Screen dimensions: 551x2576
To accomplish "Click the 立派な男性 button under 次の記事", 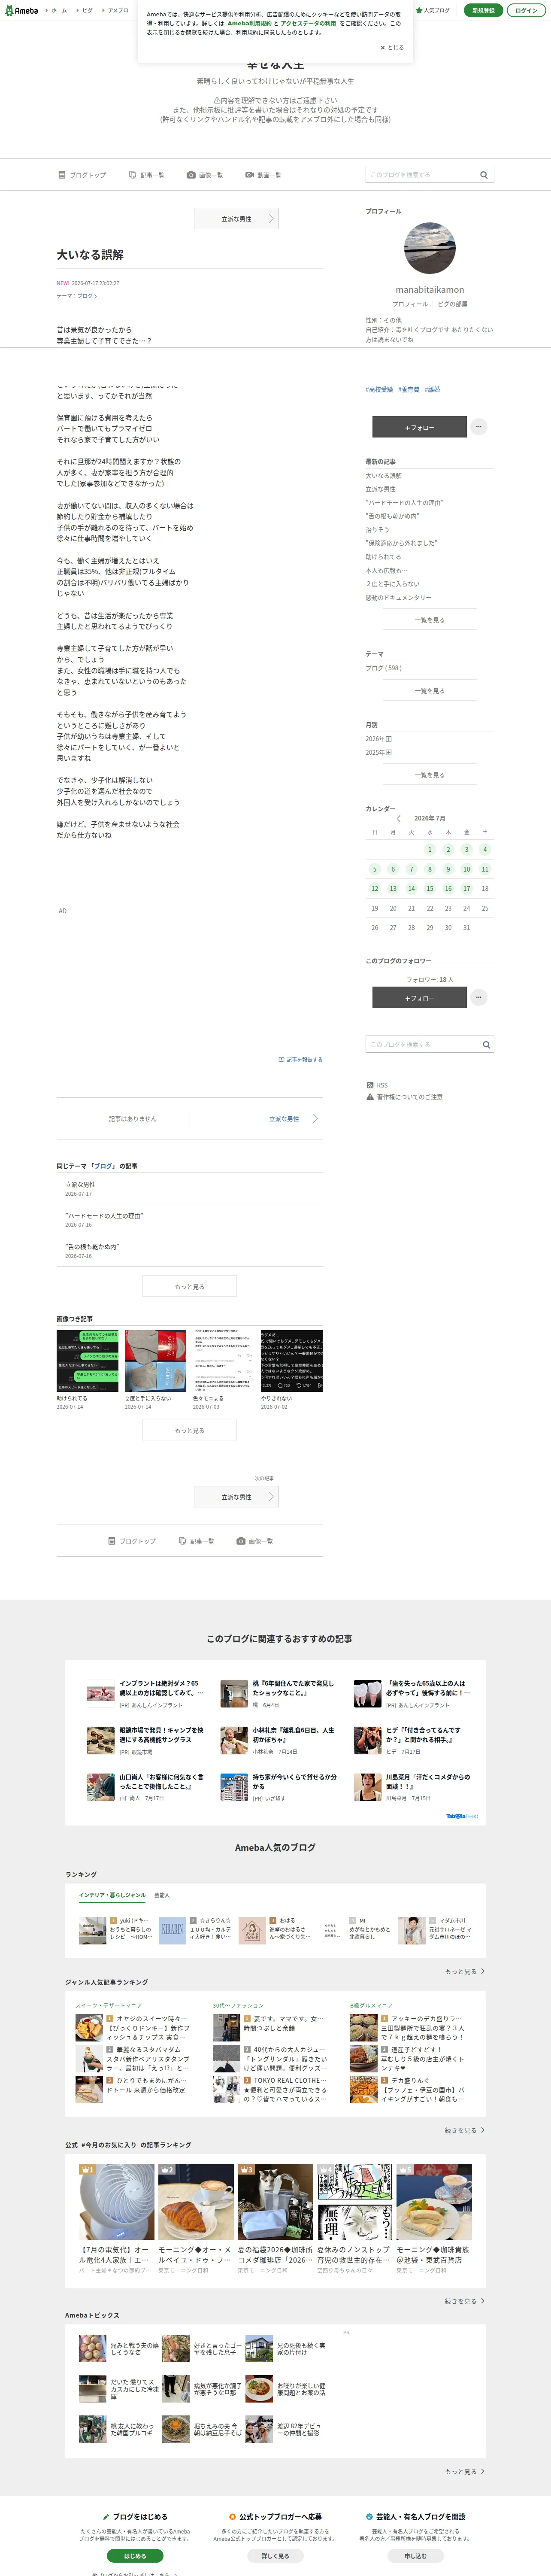I will coord(236,1497).
